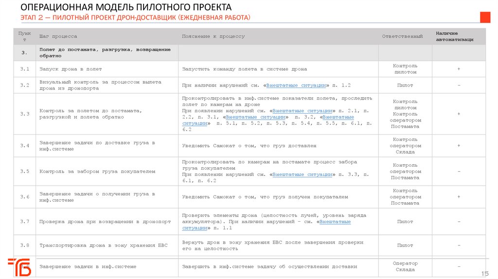Viewport: 498px width, 279px height.
Task: Click Уведомить Самокат о том, что груз доставлен
Action: (x=249, y=146)
